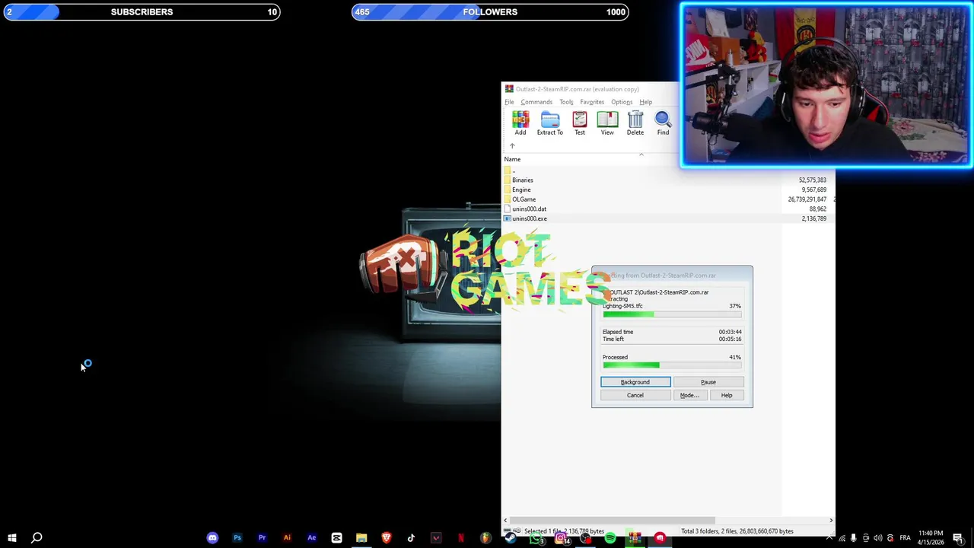Image resolution: width=974 pixels, height=548 pixels.
Task: Click the Background button in extraction dialog
Action: point(635,382)
